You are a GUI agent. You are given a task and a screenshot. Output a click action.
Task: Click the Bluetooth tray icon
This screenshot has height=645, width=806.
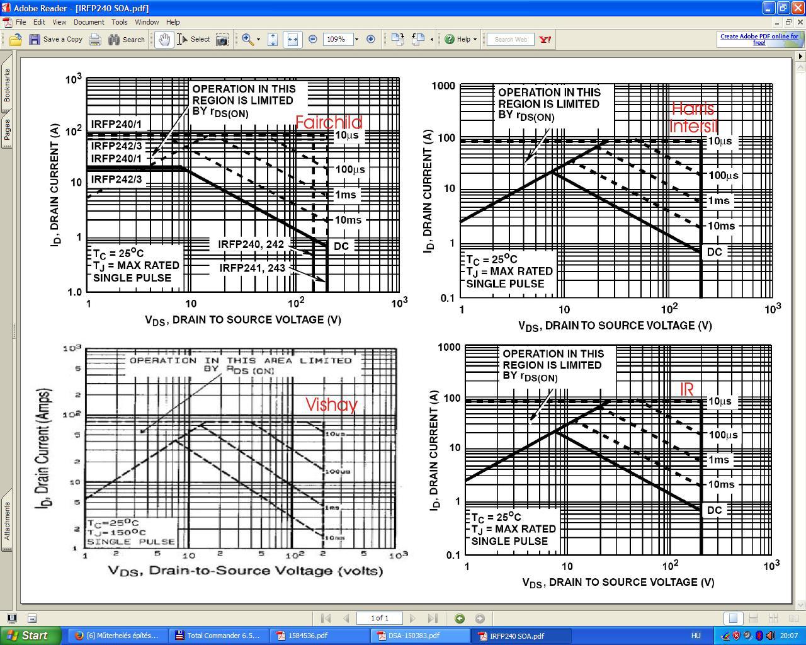759,636
